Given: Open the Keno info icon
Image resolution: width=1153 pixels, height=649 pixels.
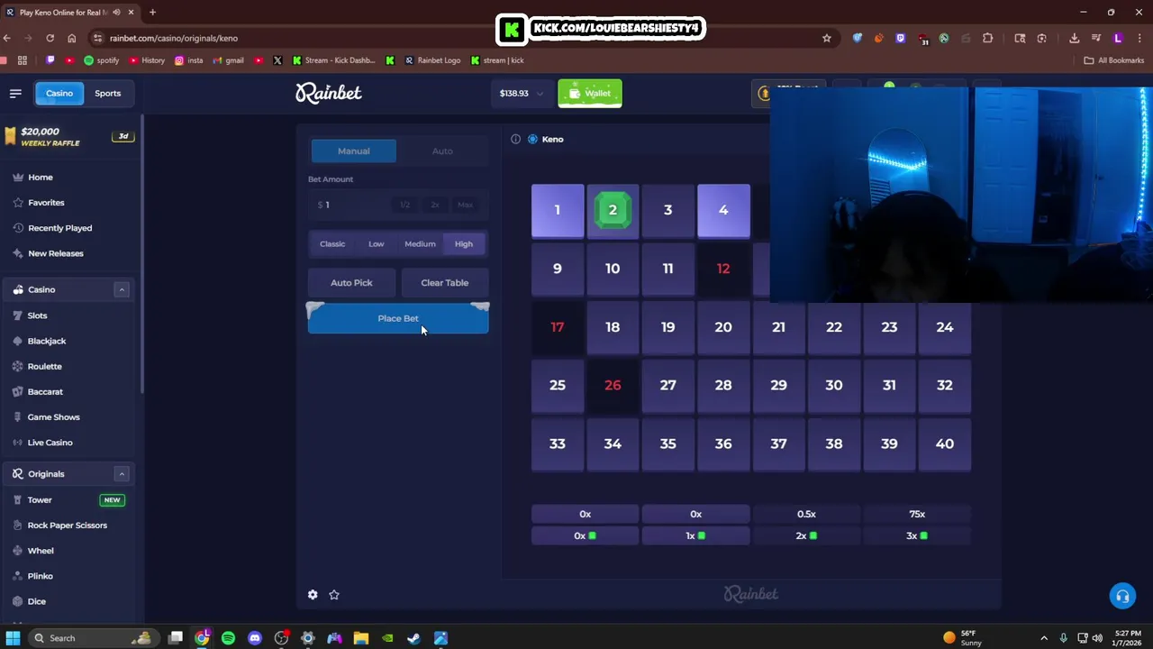Looking at the screenshot, I should (x=515, y=139).
